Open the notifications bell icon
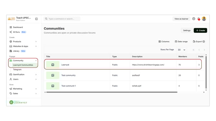Image resolution: width=216 pixels, height=121 pixels. [x=199, y=19]
